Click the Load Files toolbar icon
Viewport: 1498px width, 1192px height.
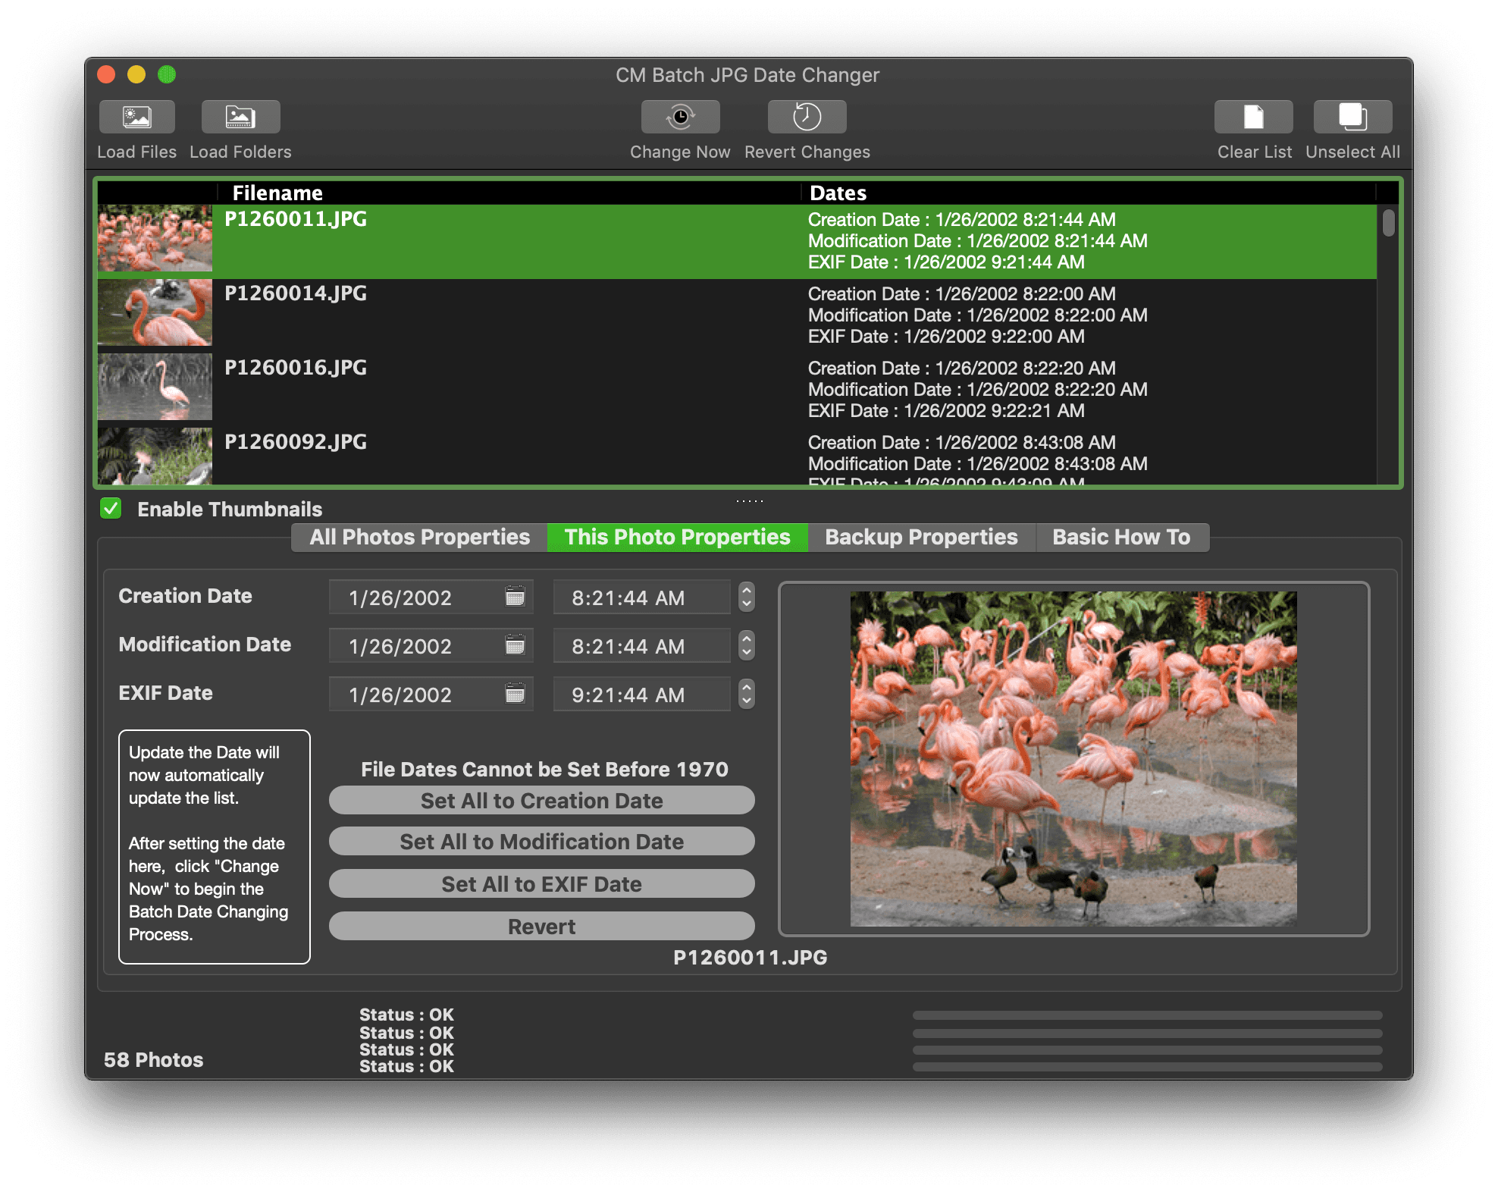[136, 117]
